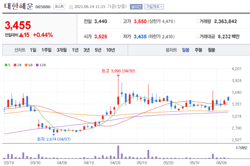Click the trading volume value 2,363,842

pos(225,21)
